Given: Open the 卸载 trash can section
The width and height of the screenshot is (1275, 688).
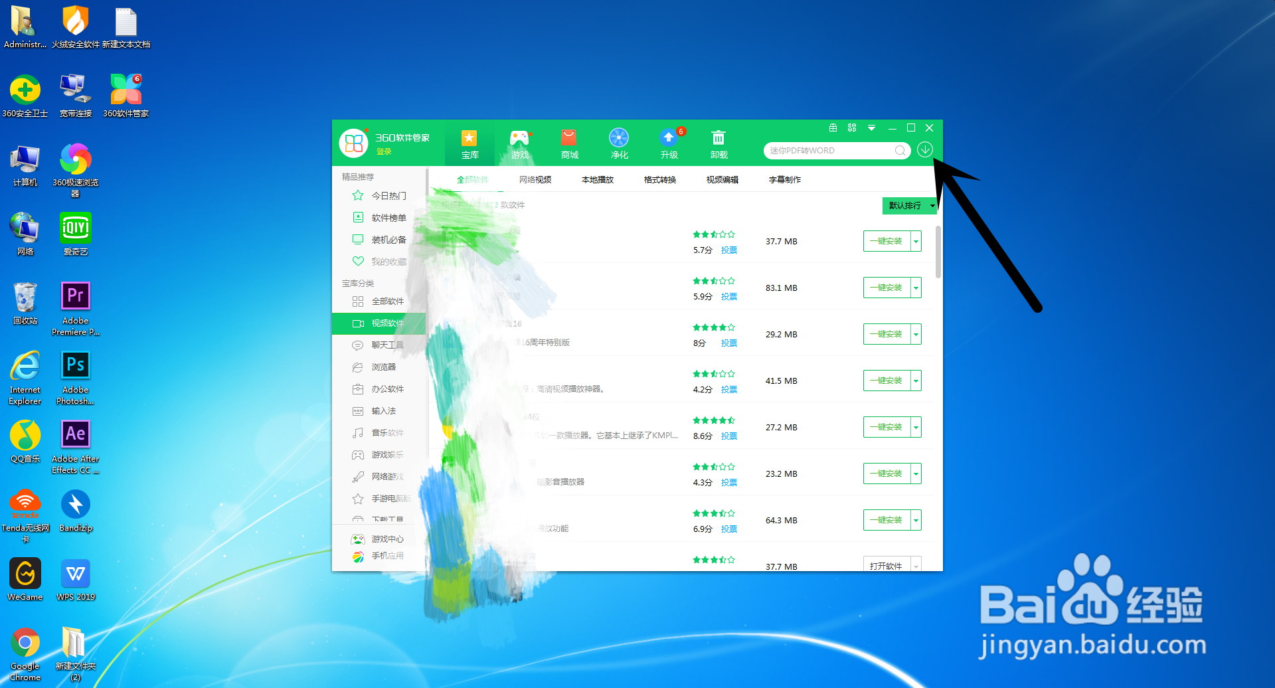Looking at the screenshot, I should [x=719, y=144].
